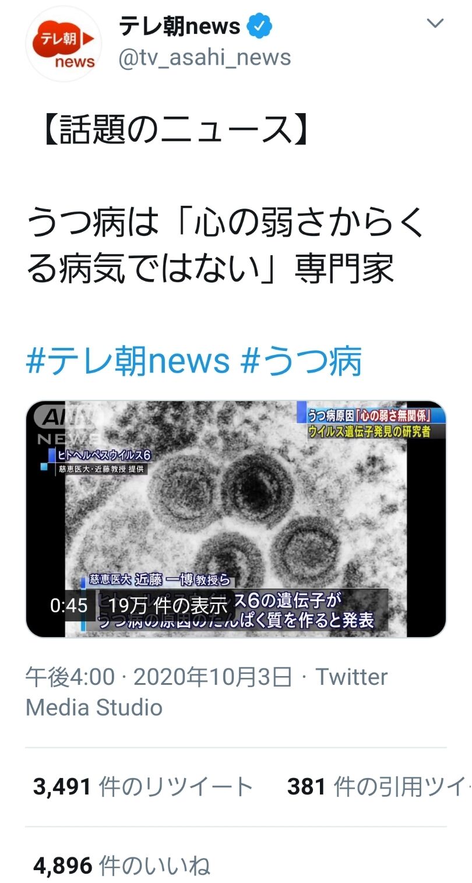Image resolution: width=472 pixels, height=883 pixels.
Task: View the 381 件の引用ツイート list
Action: pyautogui.click(x=379, y=787)
